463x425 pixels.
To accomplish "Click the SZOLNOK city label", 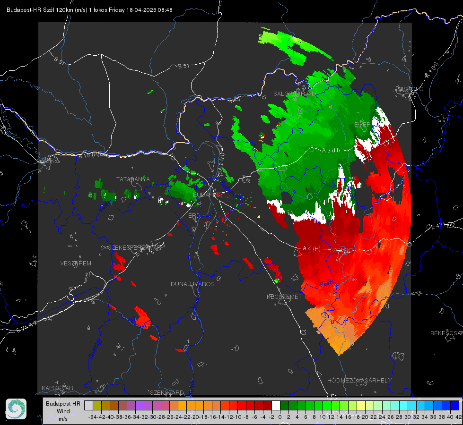I will [x=343, y=250].
